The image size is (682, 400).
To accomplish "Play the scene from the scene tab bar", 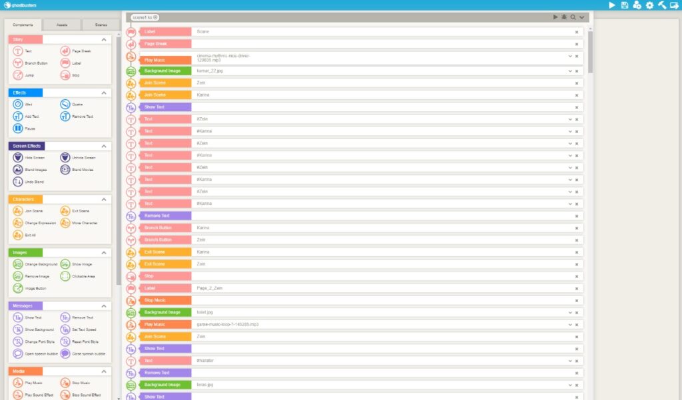I will pyautogui.click(x=555, y=17).
